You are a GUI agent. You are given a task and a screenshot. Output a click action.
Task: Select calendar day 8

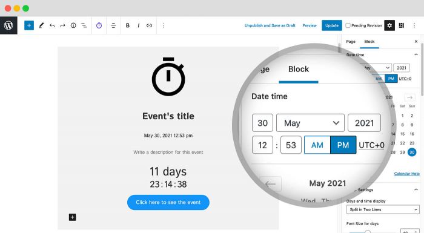tap(402, 125)
